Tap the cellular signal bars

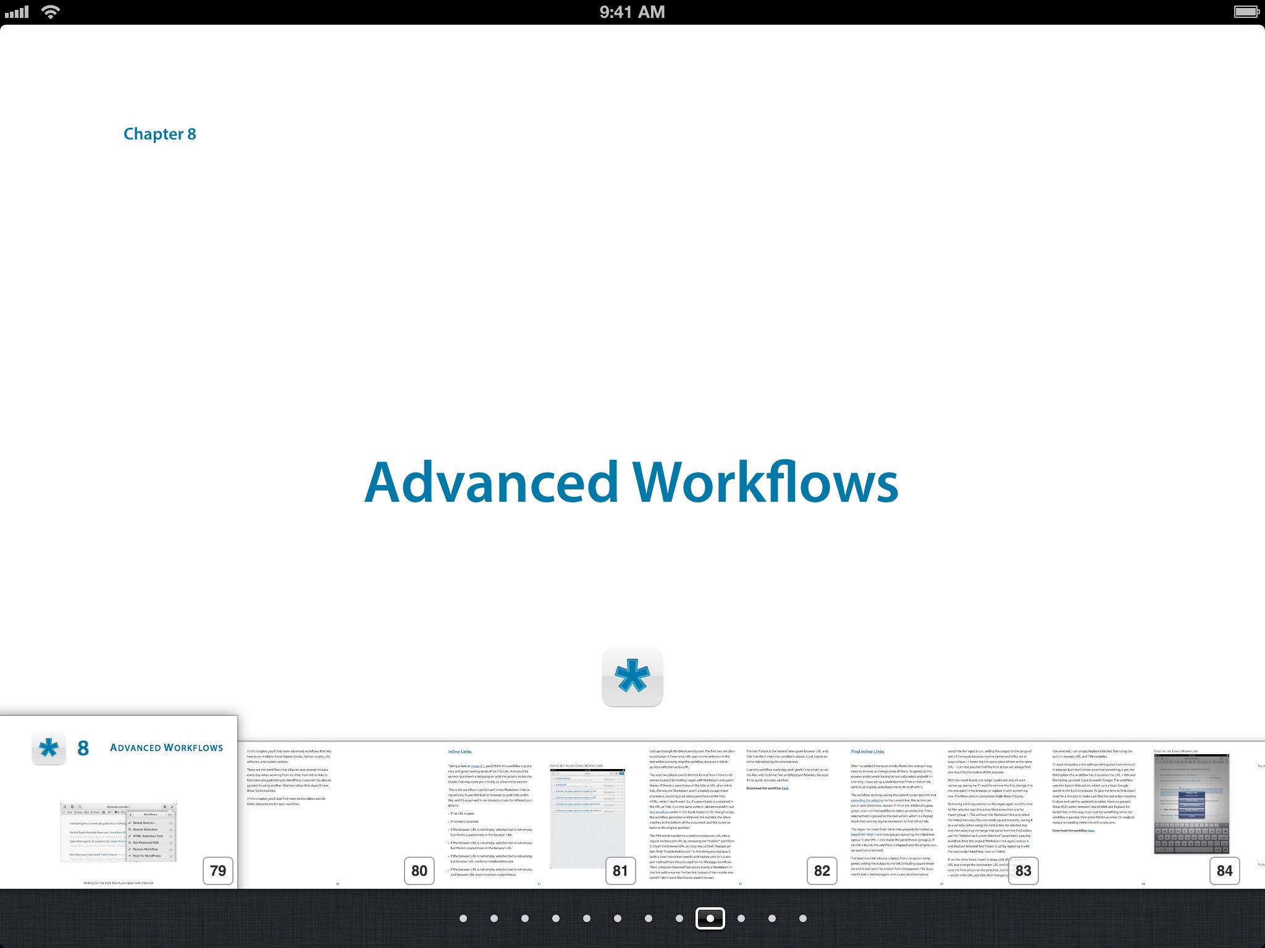[17, 12]
